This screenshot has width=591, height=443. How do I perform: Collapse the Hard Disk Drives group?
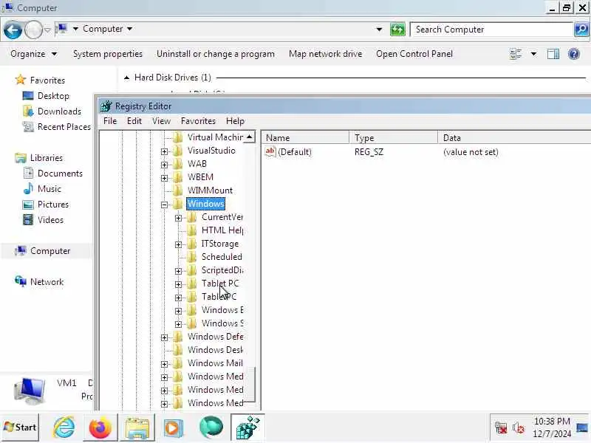[x=127, y=78]
